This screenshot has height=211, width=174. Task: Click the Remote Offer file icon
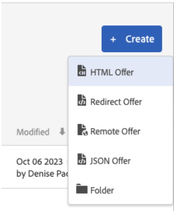[82, 130]
